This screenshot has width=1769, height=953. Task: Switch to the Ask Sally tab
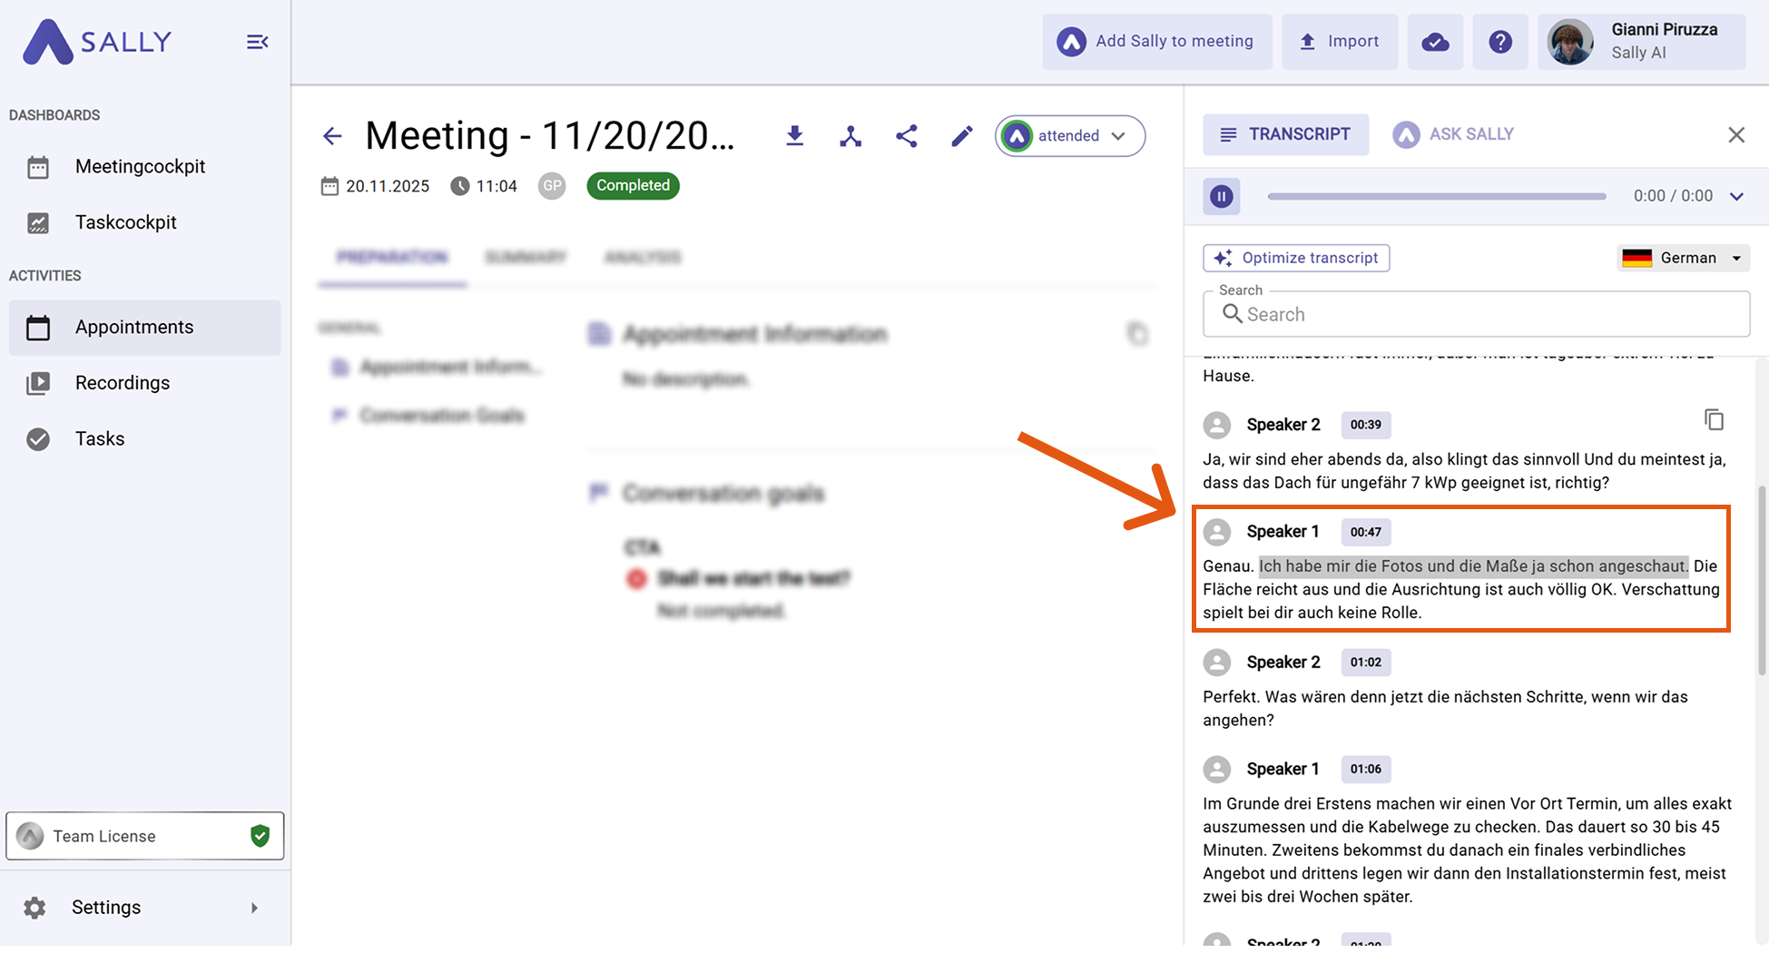[1454, 134]
